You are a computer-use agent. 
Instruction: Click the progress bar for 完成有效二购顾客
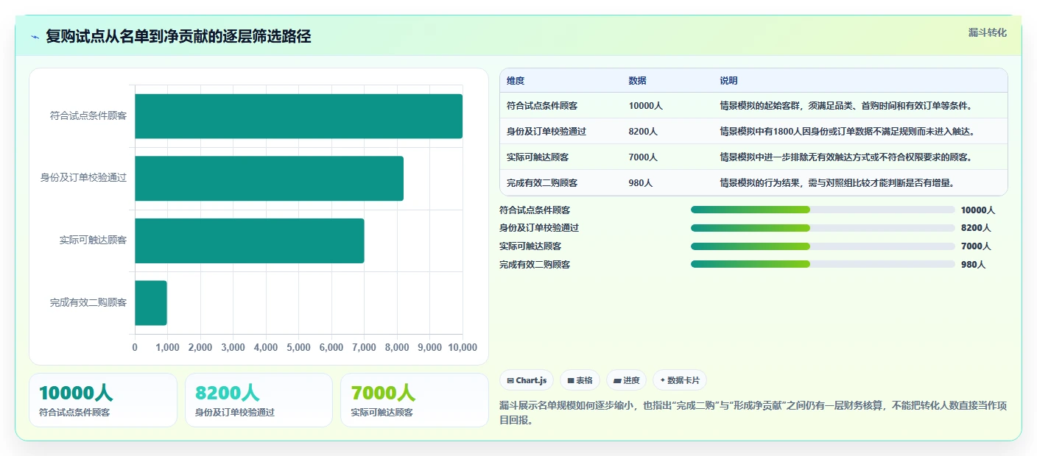coord(823,264)
